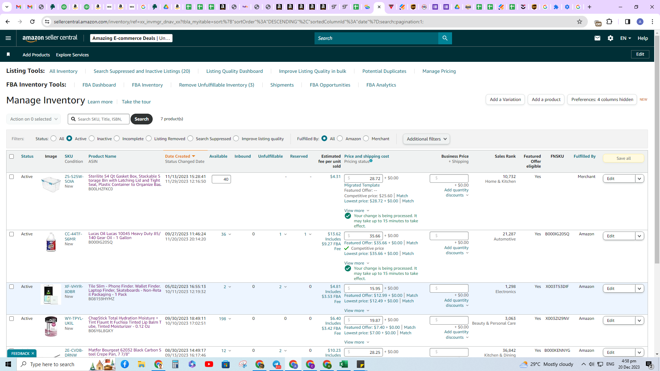
Task: Open the mail messages icon
Action: coord(597,38)
